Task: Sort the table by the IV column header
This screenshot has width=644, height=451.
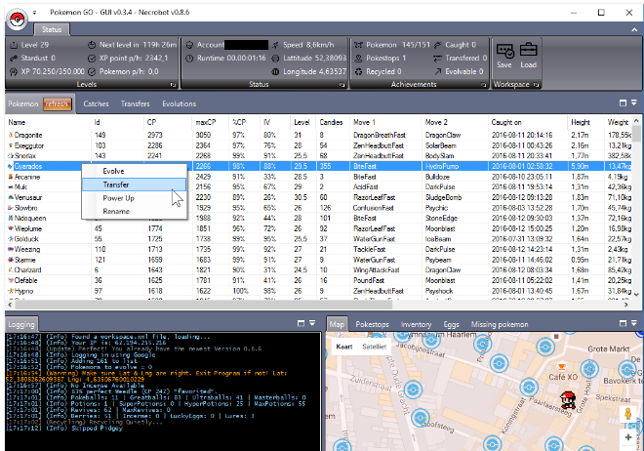Action: pos(266,122)
